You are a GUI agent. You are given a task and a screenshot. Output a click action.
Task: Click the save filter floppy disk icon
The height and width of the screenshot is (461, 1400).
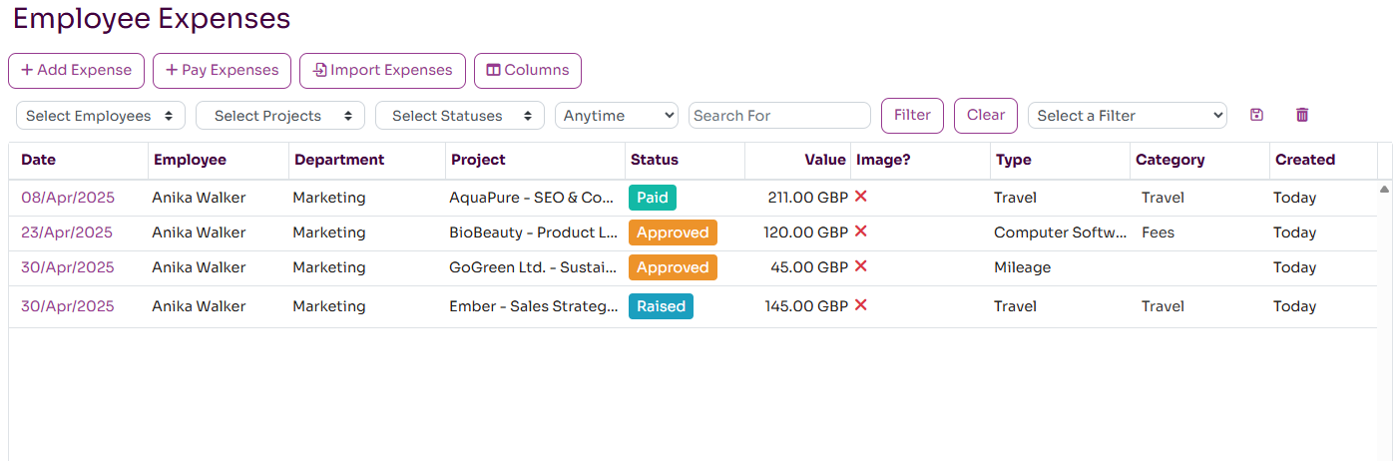click(x=1256, y=115)
